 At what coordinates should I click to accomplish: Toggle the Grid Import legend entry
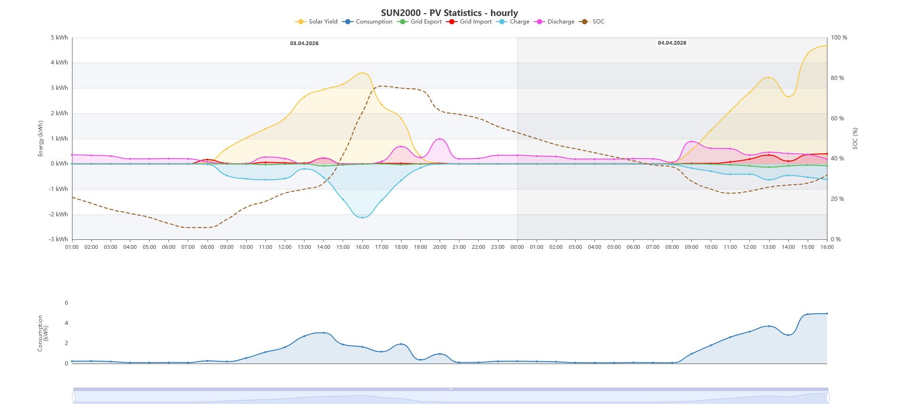pyautogui.click(x=469, y=22)
